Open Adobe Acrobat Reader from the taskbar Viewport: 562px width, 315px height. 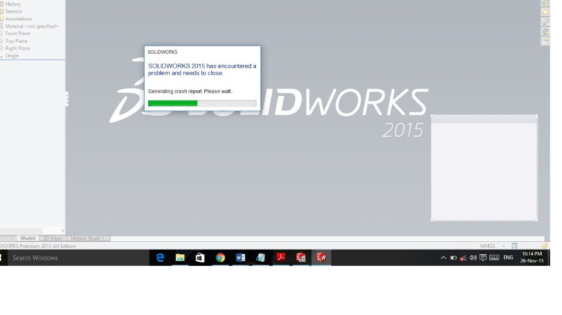[x=280, y=258]
